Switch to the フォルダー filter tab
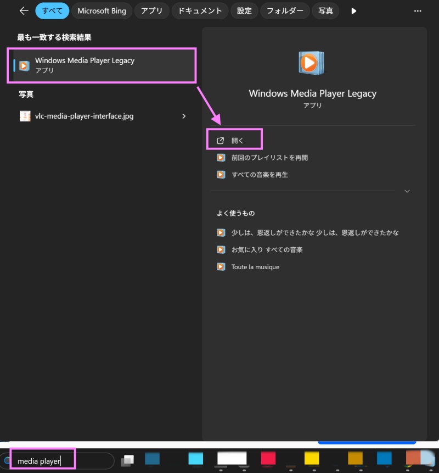This screenshot has width=439, height=473. (x=285, y=11)
